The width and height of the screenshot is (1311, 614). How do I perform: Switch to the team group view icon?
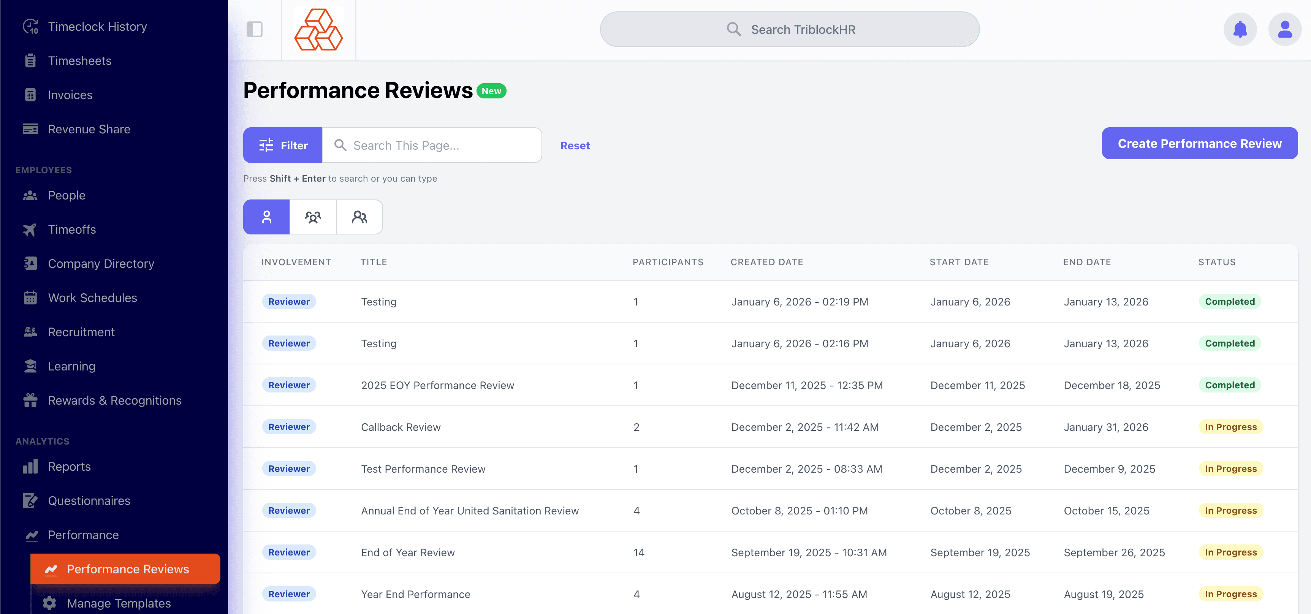click(x=312, y=217)
